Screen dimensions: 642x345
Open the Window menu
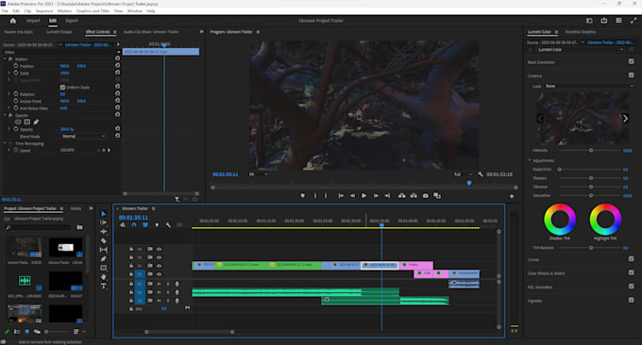(135, 11)
